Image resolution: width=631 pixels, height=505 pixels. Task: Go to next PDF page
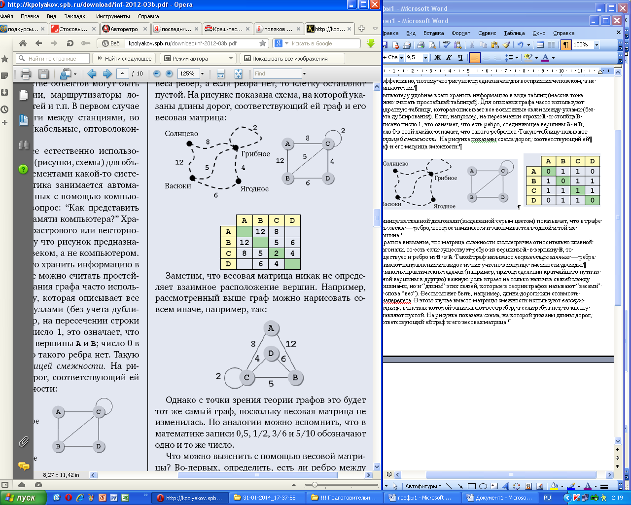pyautogui.click(x=107, y=74)
